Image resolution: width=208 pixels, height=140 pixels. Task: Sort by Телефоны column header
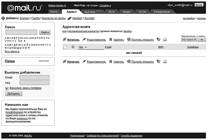click(193, 47)
